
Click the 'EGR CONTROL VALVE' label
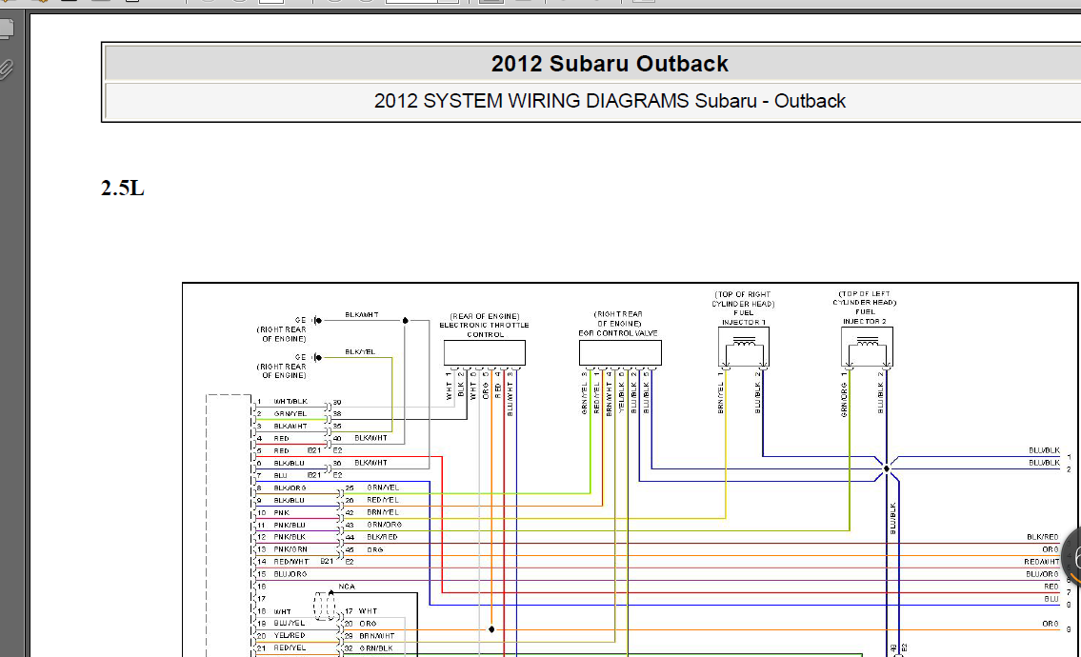pos(618,333)
